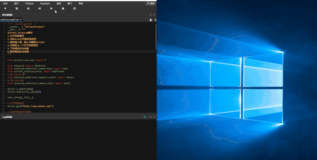Click the '3.清空输入框' line

point(26,42)
